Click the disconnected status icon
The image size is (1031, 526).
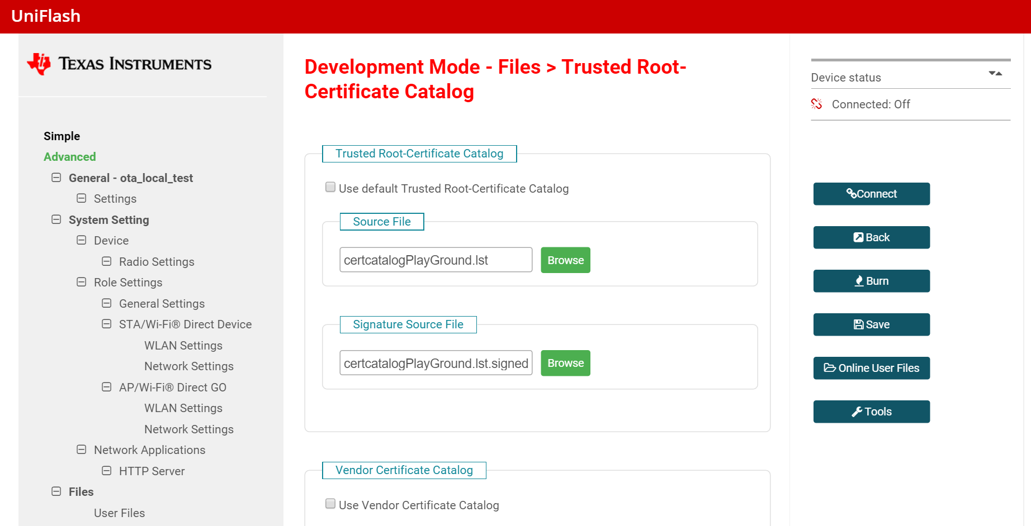click(x=816, y=104)
